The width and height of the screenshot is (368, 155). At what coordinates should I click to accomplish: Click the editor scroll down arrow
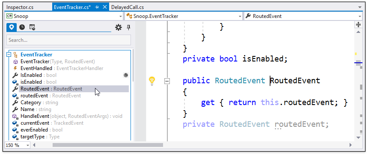click(358, 137)
